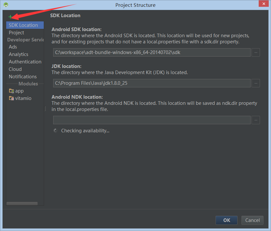The image size is (271, 231).
Task: Click the Android Studio logo in title bar
Action: tap(6, 5)
